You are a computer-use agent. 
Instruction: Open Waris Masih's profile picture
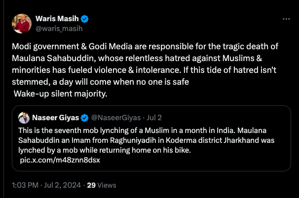click(x=21, y=23)
